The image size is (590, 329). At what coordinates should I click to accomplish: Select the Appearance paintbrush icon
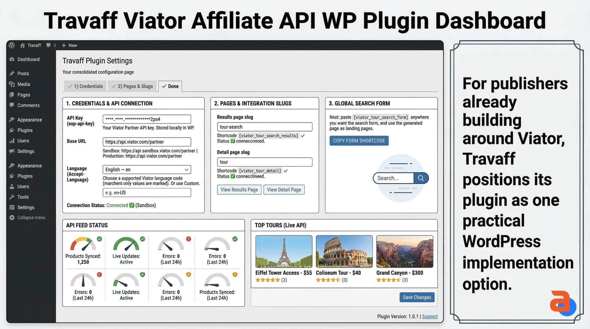[x=11, y=119]
